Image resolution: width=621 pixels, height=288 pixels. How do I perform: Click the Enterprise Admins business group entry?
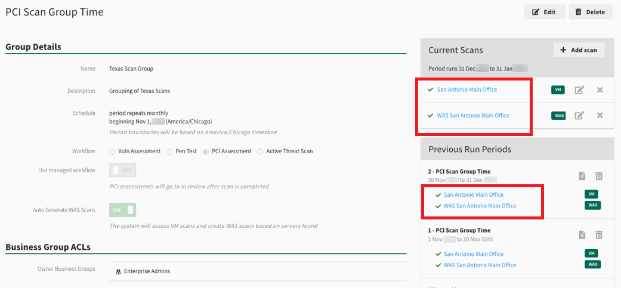tap(147, 271)
